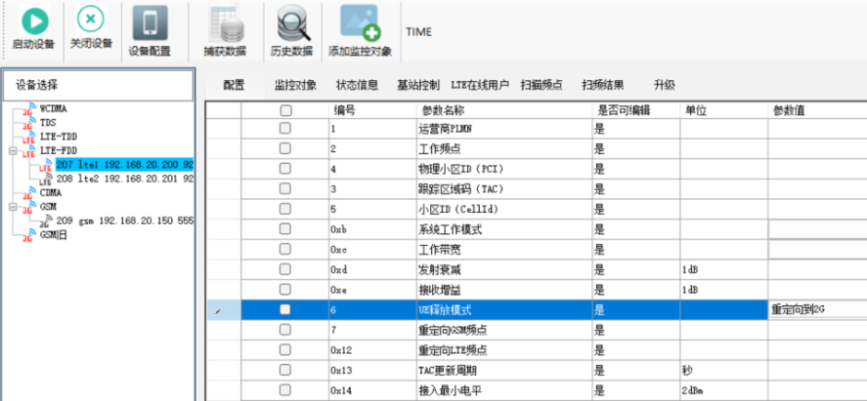The image size is (867, 401).
Task: Check the box for row 0x13 TAC更新周期
Action: (285, 371)
